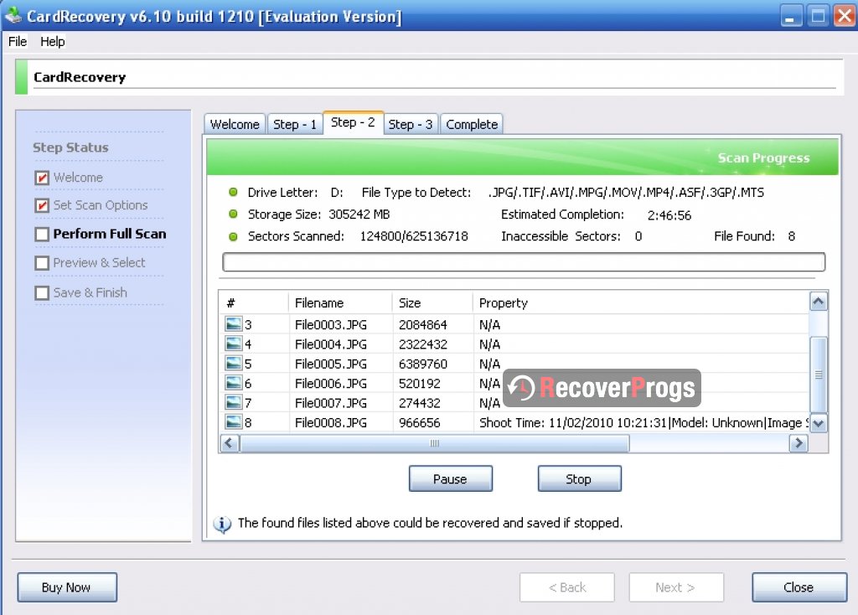
Task: Click the Sectors Scanned value 124800/625136718
Action: (x=414, y=236)
